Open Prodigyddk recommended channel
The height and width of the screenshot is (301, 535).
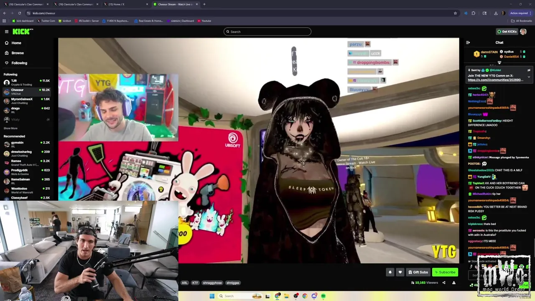[x=27, y=171]
